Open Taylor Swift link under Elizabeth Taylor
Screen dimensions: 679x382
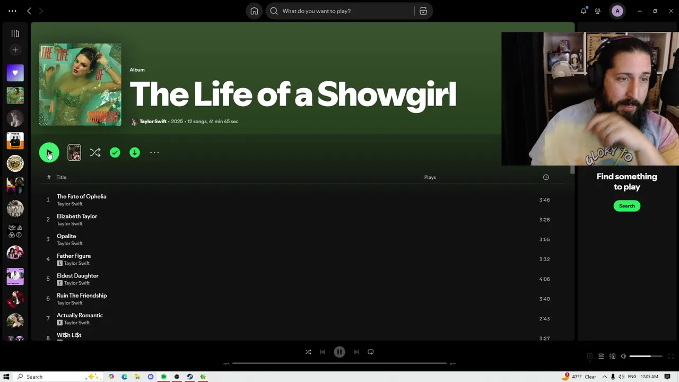[x=69, y=223]
